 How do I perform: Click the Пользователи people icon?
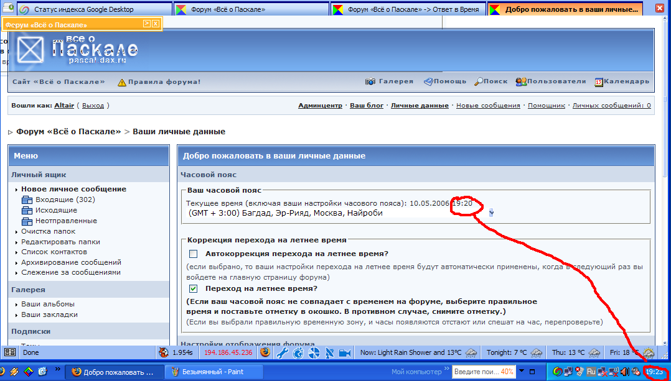[521, 81]
